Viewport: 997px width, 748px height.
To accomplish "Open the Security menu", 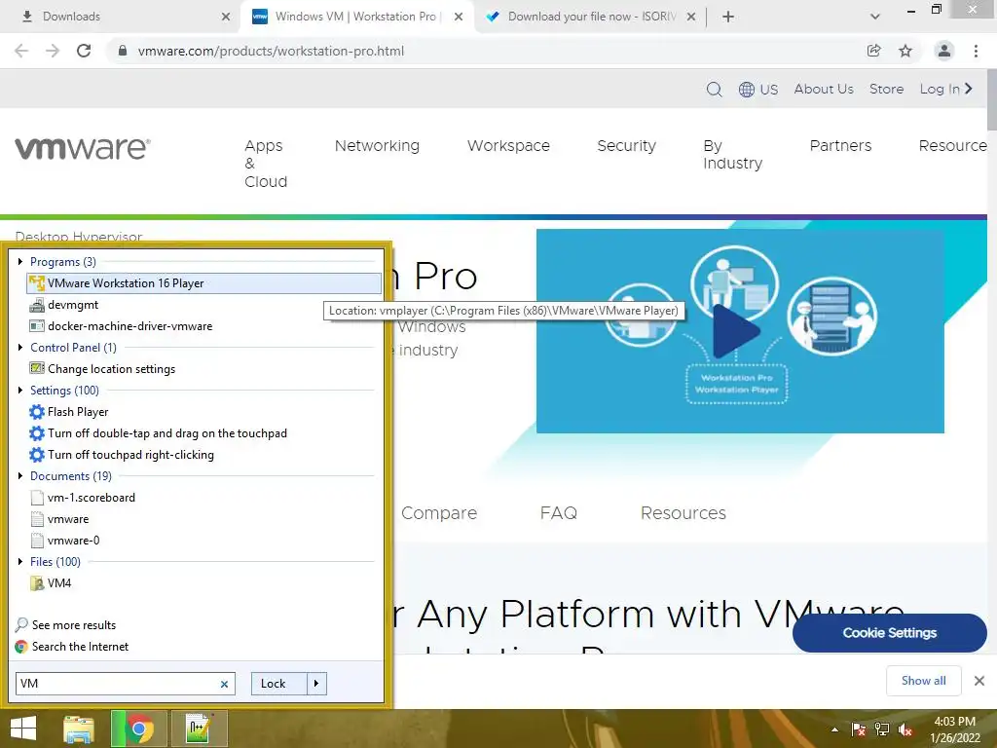I will [626, 146].
